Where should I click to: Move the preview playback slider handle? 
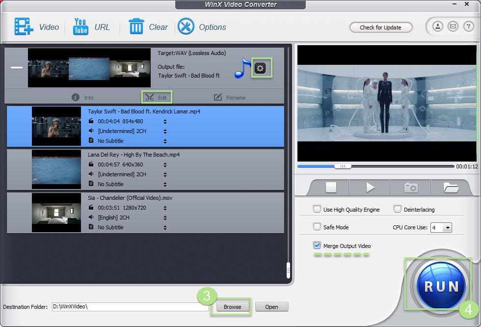[x=343, y=166]
